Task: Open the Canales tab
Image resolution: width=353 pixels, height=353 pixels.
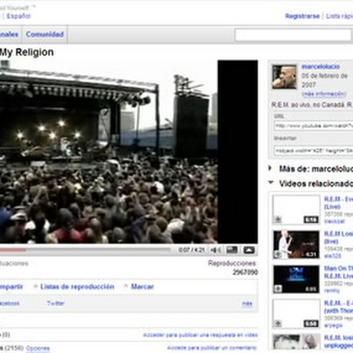Action: tap(9, 34)
